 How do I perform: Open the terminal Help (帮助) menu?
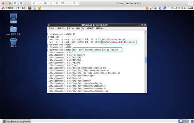[x=100, y=29]
